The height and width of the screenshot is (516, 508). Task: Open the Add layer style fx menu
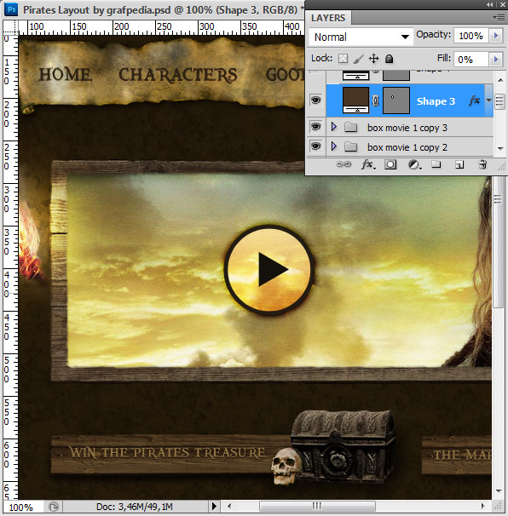tap(368, 164)
